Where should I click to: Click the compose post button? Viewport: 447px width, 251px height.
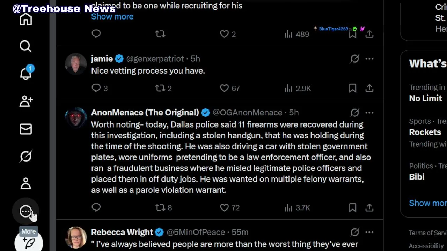pyautogui.click(x=29, y=243)
